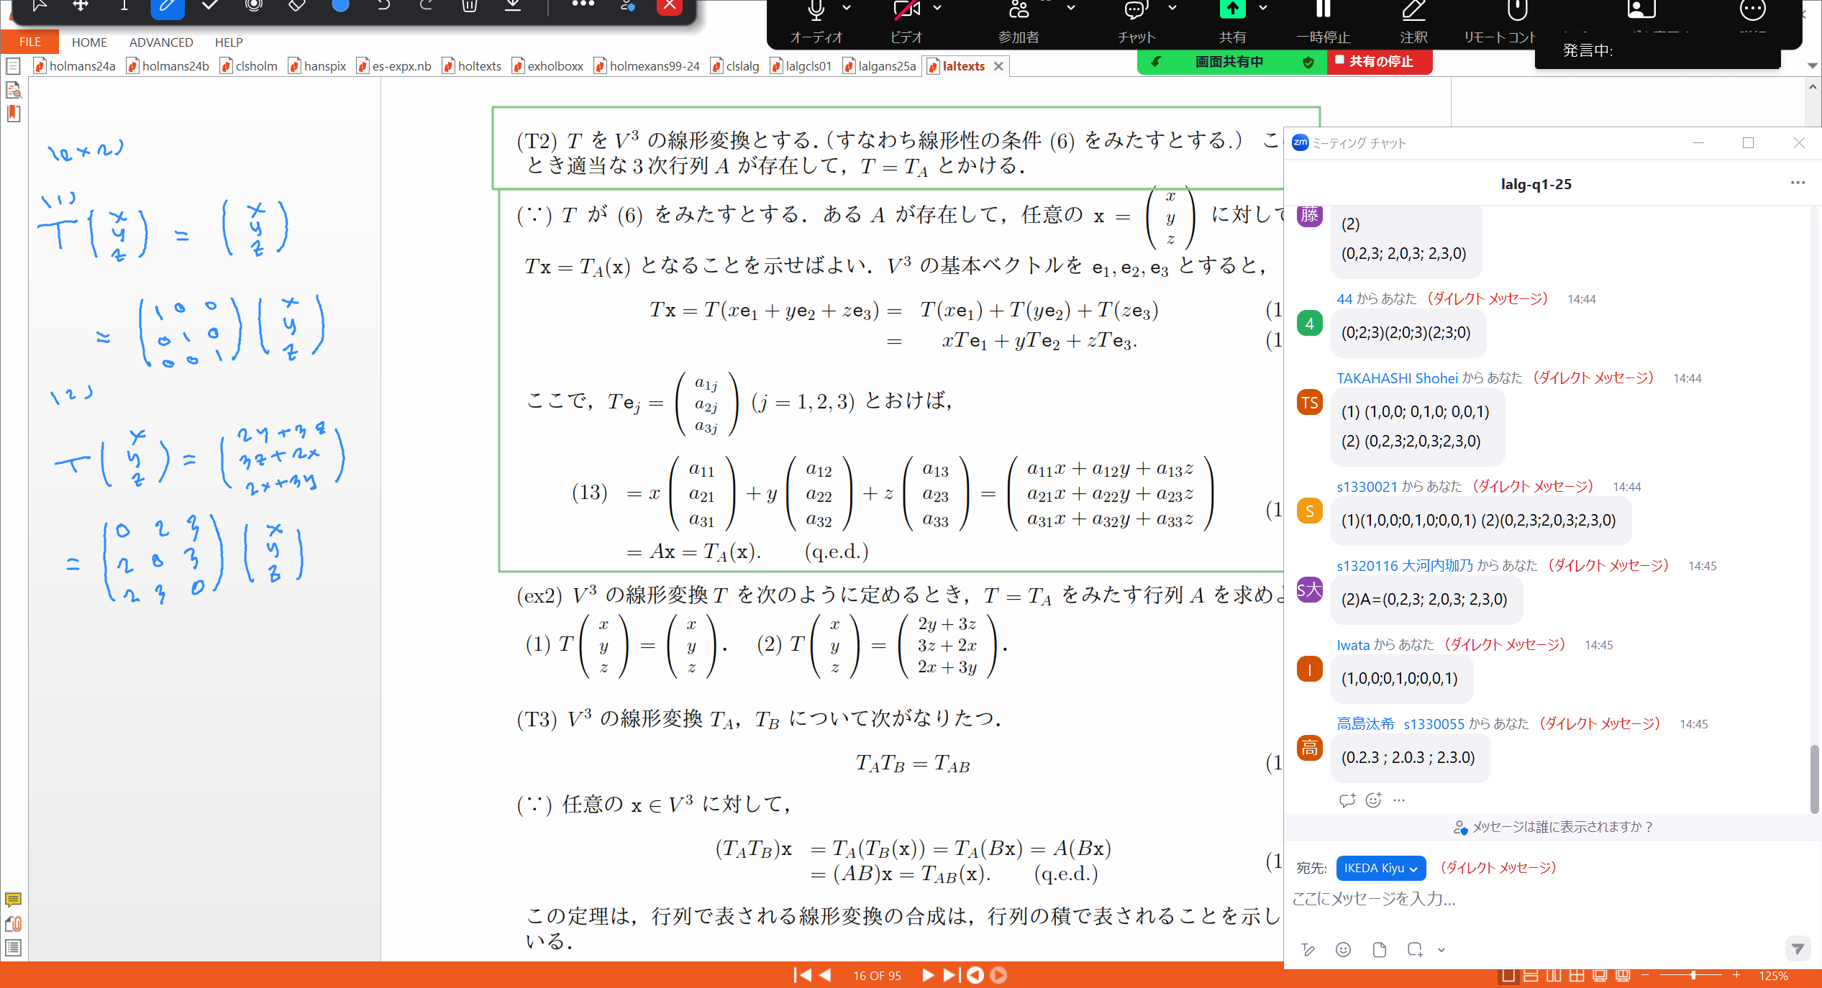1822x988 pixels.
Task: Open the comments panel sidebar icon
Action: pyautogui.click(x=13, y=900)
